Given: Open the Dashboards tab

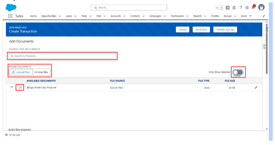Looking at the screenshot, I should pos(177,16).
